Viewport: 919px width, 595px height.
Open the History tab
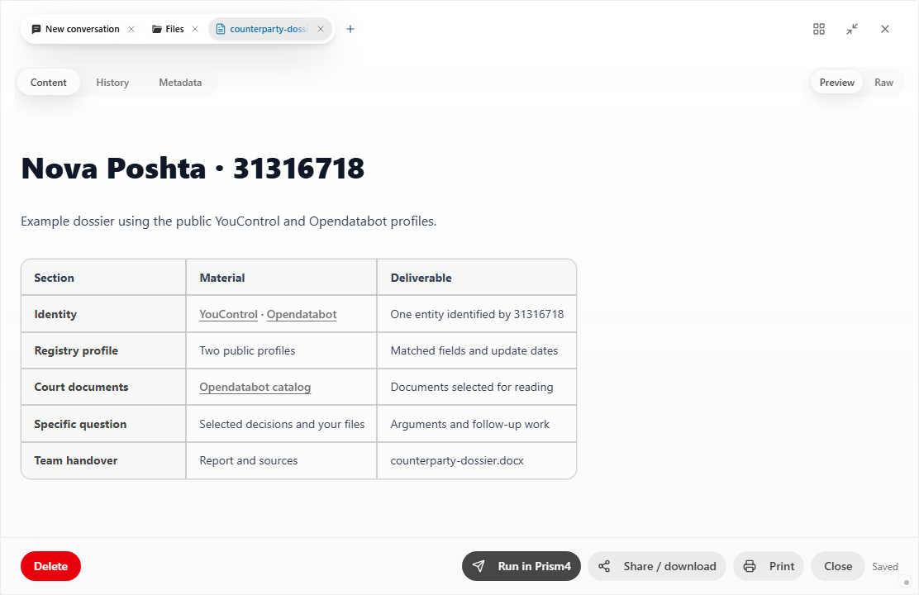click(x=112, y=83)
